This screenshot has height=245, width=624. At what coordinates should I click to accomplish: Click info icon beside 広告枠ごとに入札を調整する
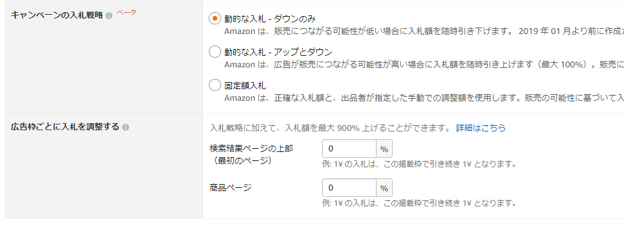coord(126,128)
